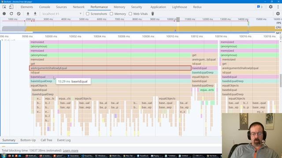Image resolution: width=282 pixels, height=158 pixels.
Task: Select the left get flame bar
Action: point(110,64)
